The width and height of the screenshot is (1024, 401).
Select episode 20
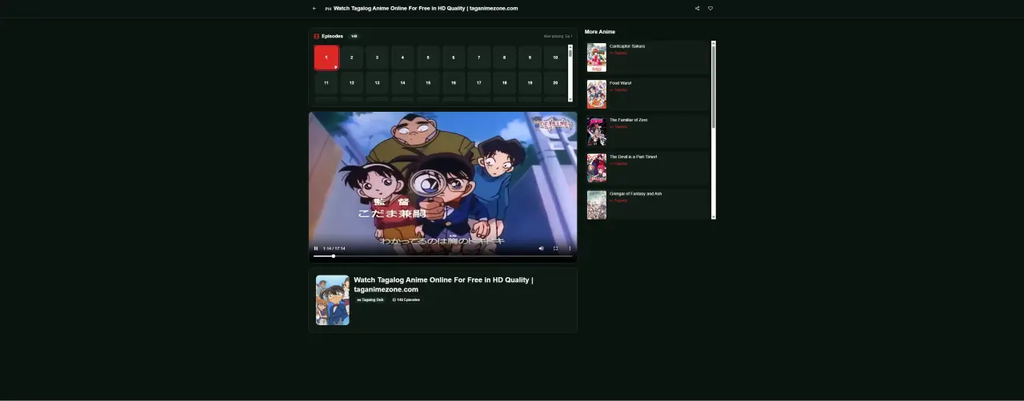tap(555, 83)
